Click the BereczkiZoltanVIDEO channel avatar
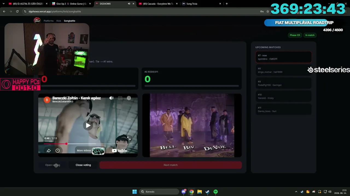 (47, 100)
